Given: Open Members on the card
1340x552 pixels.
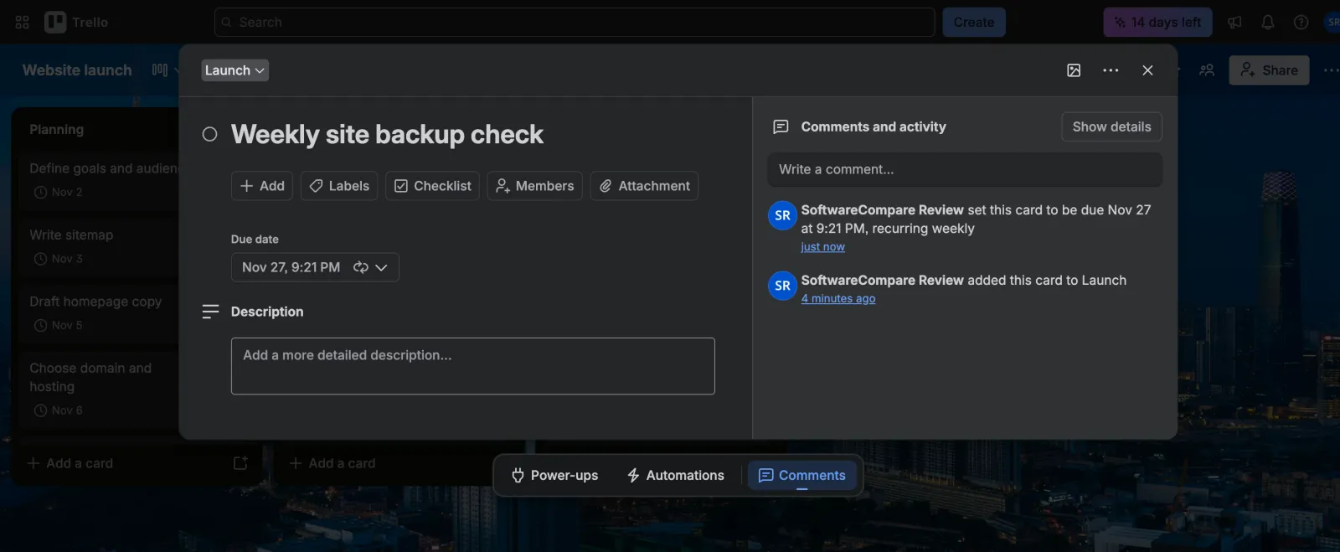Looking at the screenshot, I should (x=534, y=186).
